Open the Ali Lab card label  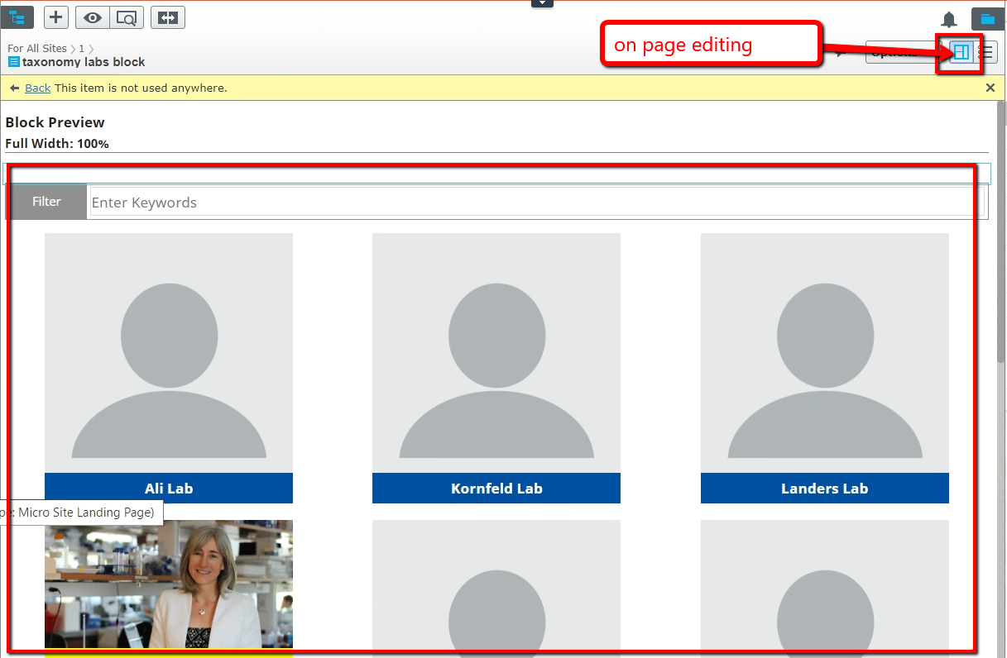(x=169, y=489)
